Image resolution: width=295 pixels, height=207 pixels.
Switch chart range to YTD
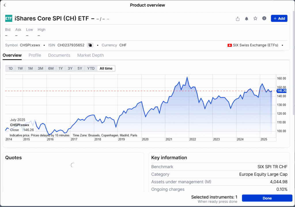90,68
